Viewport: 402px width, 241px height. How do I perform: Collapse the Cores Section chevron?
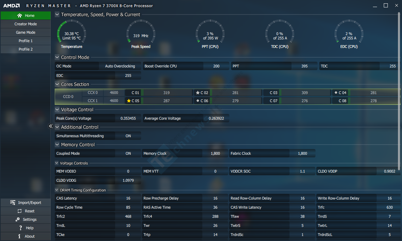point(57,84)
